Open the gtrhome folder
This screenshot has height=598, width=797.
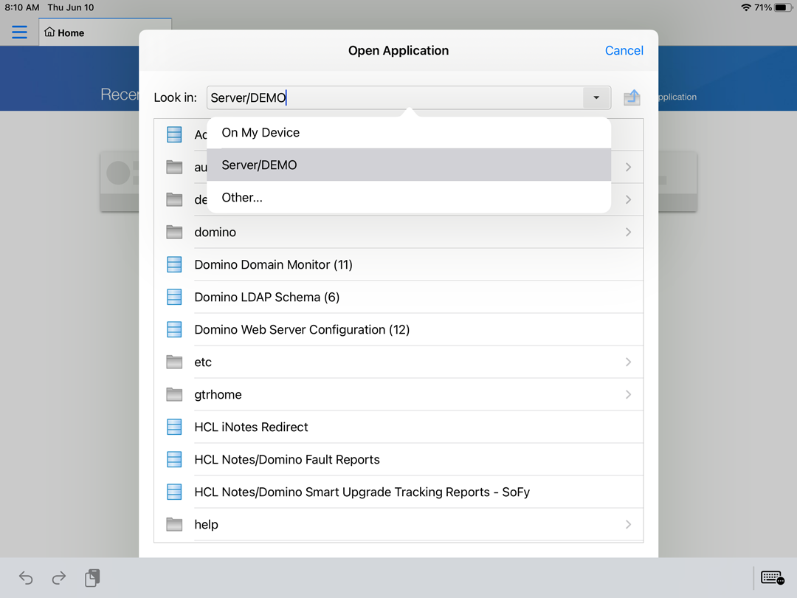click(398, 394)
